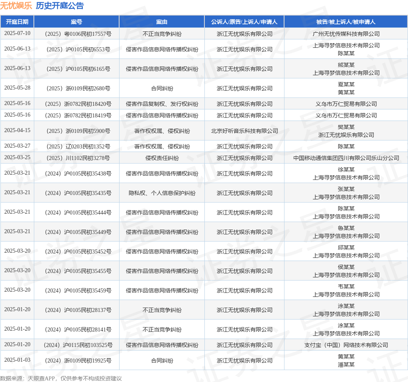This screenshot has width=408, height=382.
Task: Select case number 浙0109民初19925号
Action: [x=78, y=361]
